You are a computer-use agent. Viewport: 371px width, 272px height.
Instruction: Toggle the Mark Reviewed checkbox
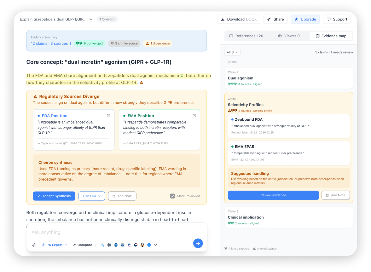(x=172, y=196)
